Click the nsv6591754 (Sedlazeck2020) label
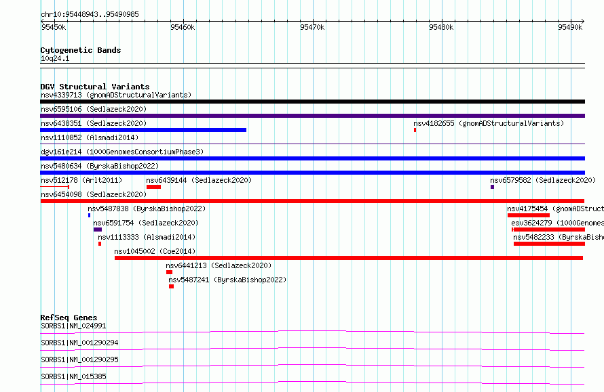Screen dimensions: 604x392 (x=146, y=223)
